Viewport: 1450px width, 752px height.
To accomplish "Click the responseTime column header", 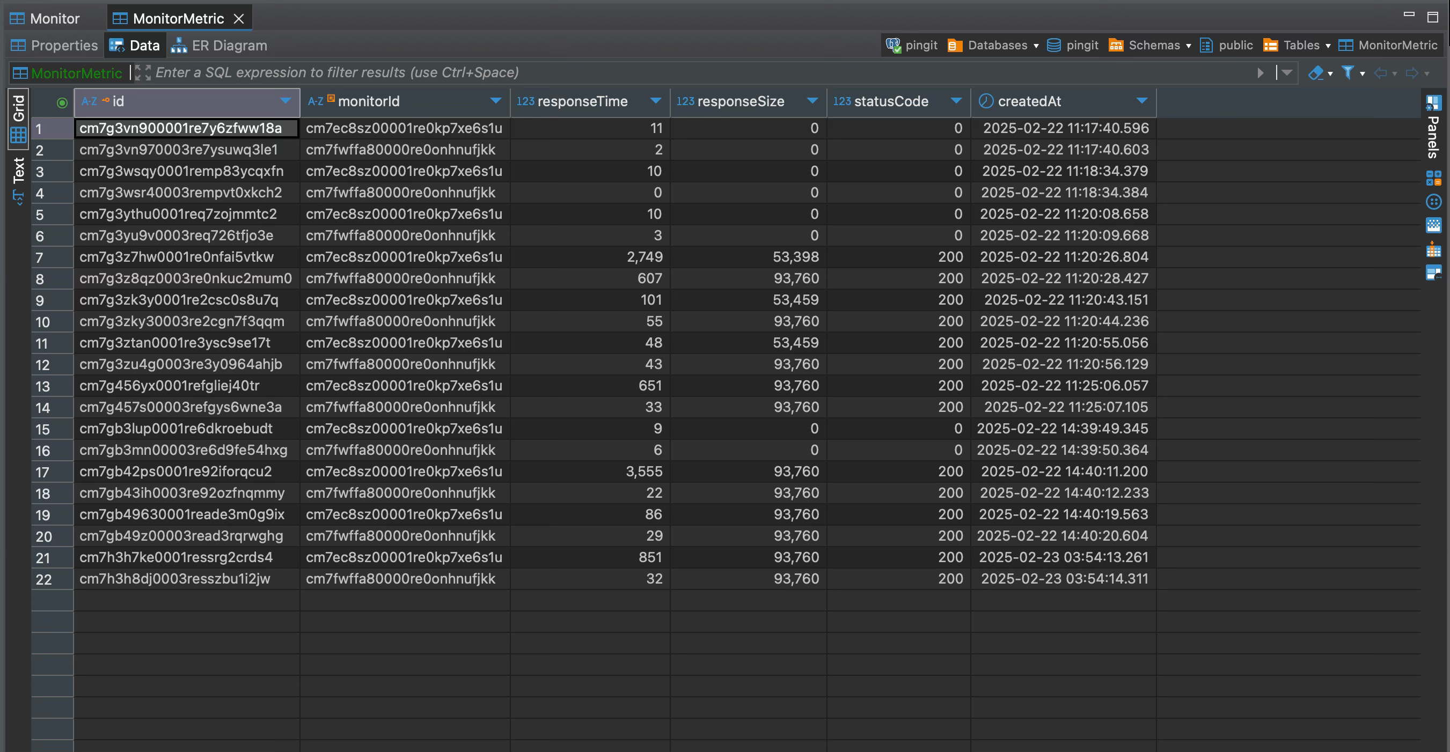I will 590,102.
